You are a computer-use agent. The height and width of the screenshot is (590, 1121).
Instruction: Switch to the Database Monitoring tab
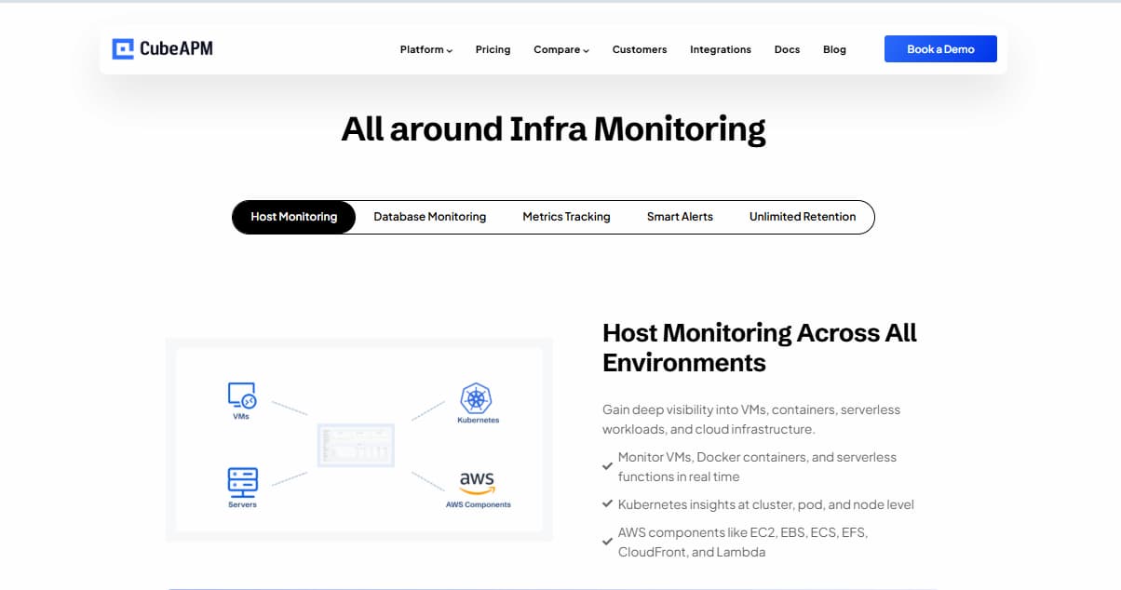[x=429, y=217]
